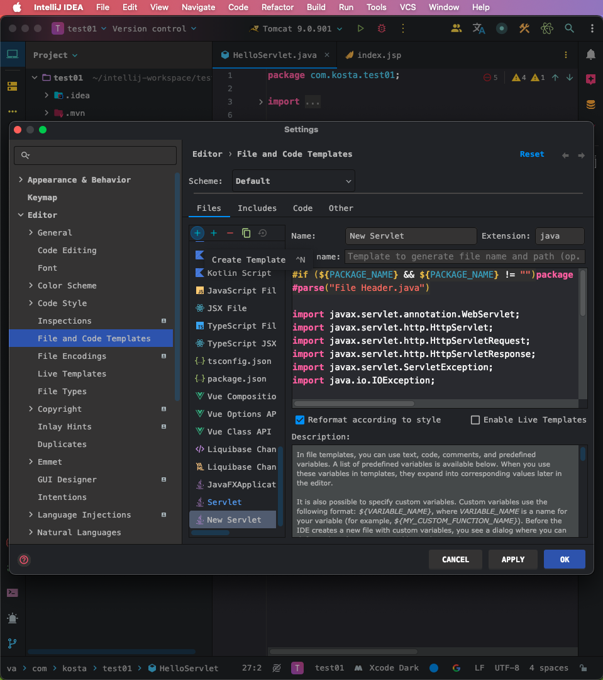Viewport: 603px width, 680px height.
Task: Start debugging with the red bug icon
Action: 382,28
